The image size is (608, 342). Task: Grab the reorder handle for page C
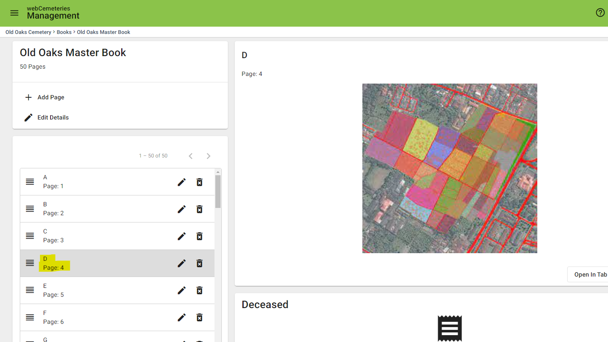[x=30, y=236]
